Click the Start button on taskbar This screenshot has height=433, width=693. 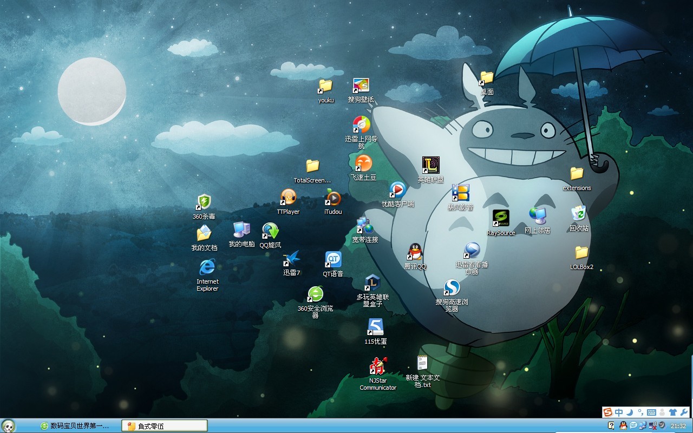[8, 426]
